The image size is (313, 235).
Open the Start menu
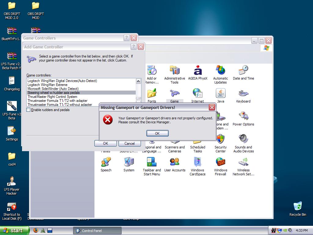(15, 230)
